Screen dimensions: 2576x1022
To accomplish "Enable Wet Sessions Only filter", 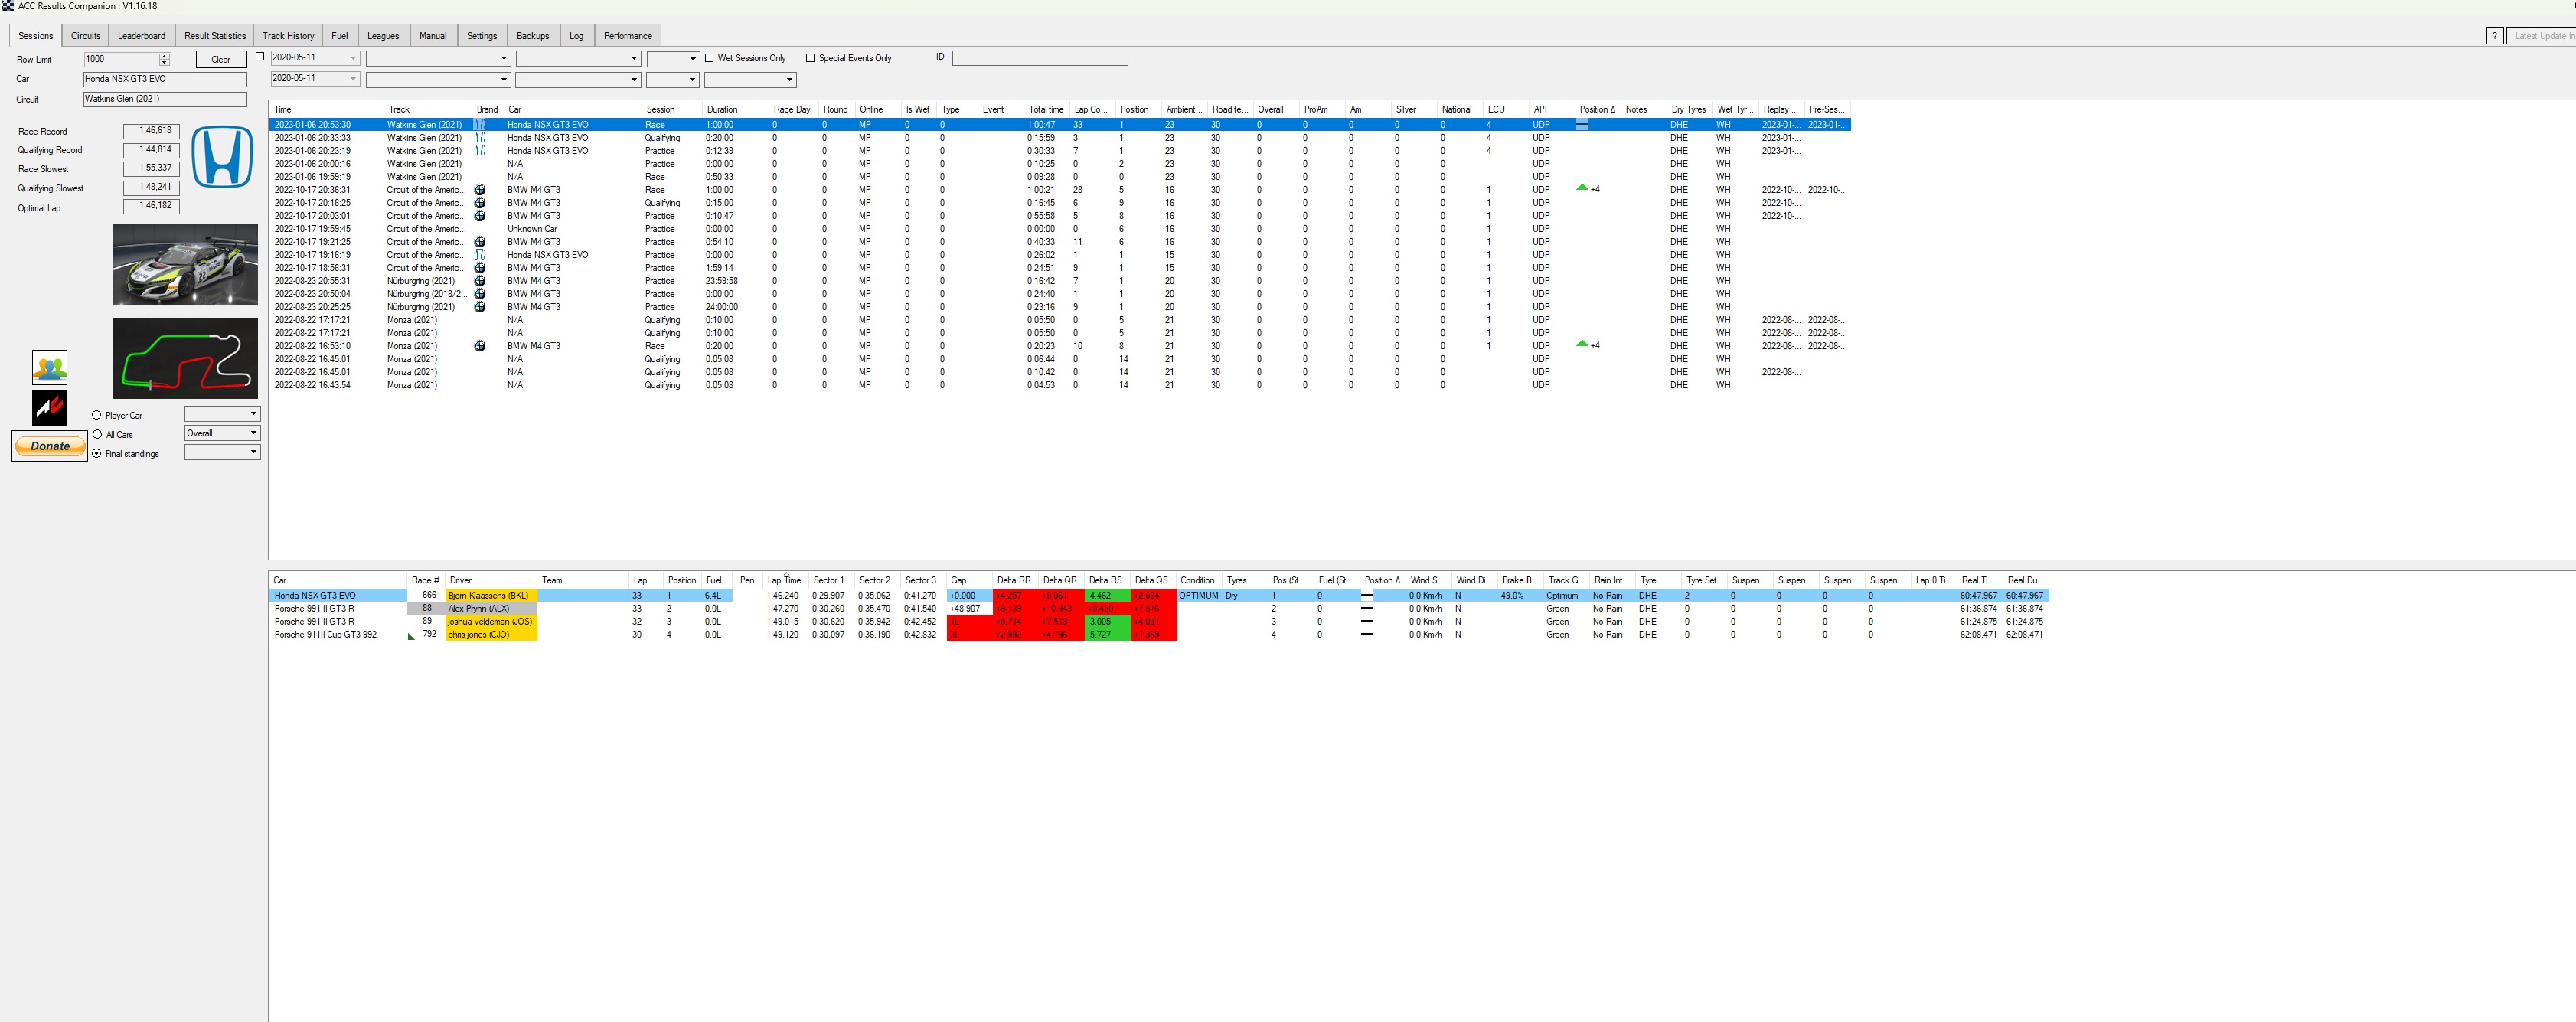I will coord(710,58).
